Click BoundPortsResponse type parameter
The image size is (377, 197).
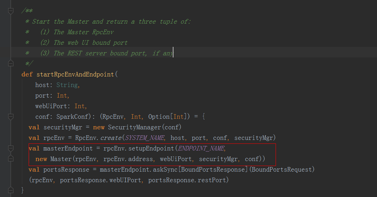[213, 170]
